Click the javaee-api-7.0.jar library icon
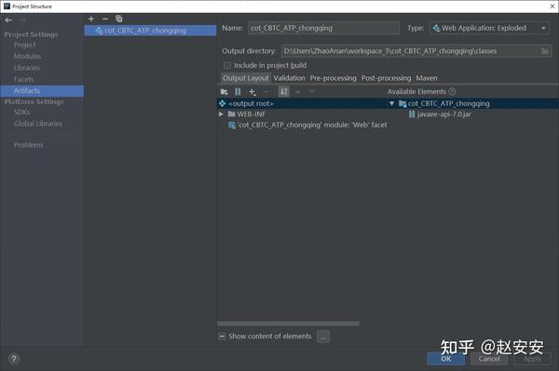Image resolution: width=559 pixels, height=371 pixels. 412,114
